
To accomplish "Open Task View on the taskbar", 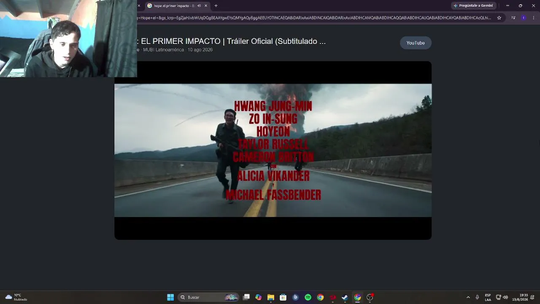I will pyautogui.click(x=246, y=297).
